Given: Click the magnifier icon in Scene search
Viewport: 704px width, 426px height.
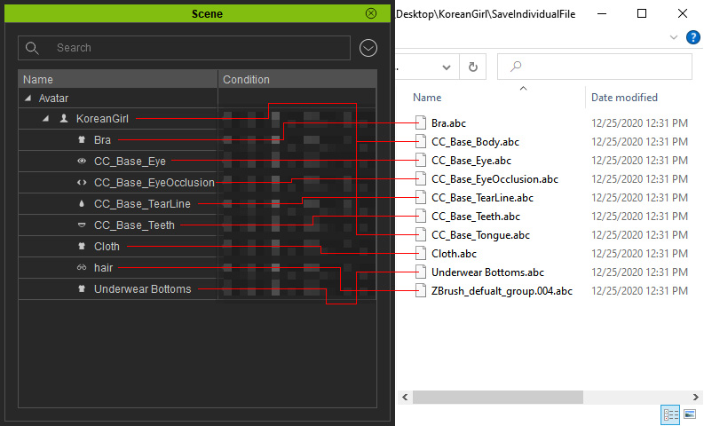Looking at the screenshot, I should coord(32,48).
